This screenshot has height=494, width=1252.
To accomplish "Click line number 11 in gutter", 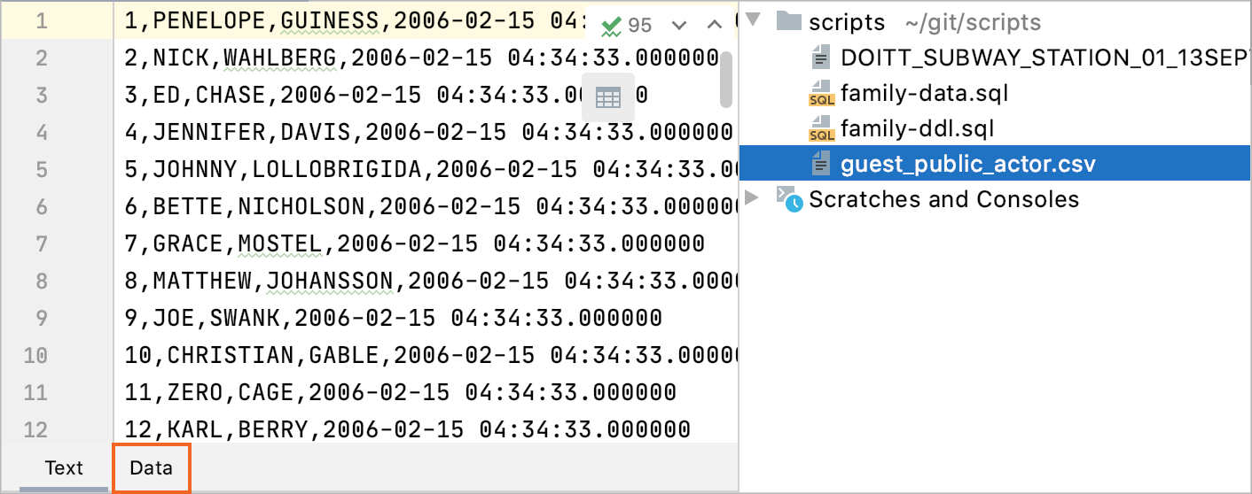I will (35, 393).
